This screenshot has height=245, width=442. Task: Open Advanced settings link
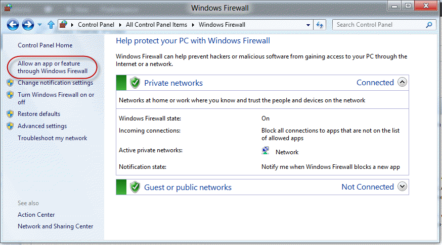tap(42, 126)
